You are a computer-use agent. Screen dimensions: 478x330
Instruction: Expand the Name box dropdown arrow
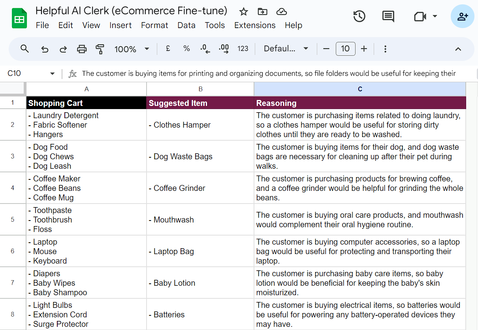[x=53, y=74]
